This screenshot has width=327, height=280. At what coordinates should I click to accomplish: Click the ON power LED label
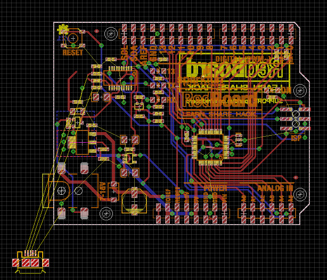pyautogui.click(x=285, y=90)
